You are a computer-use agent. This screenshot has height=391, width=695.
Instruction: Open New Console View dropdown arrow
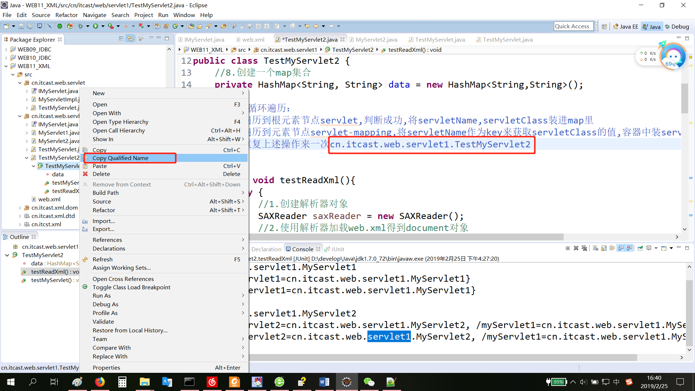[671, 248]
